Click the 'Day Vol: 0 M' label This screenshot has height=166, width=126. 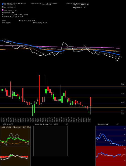[x=79, y=8]
